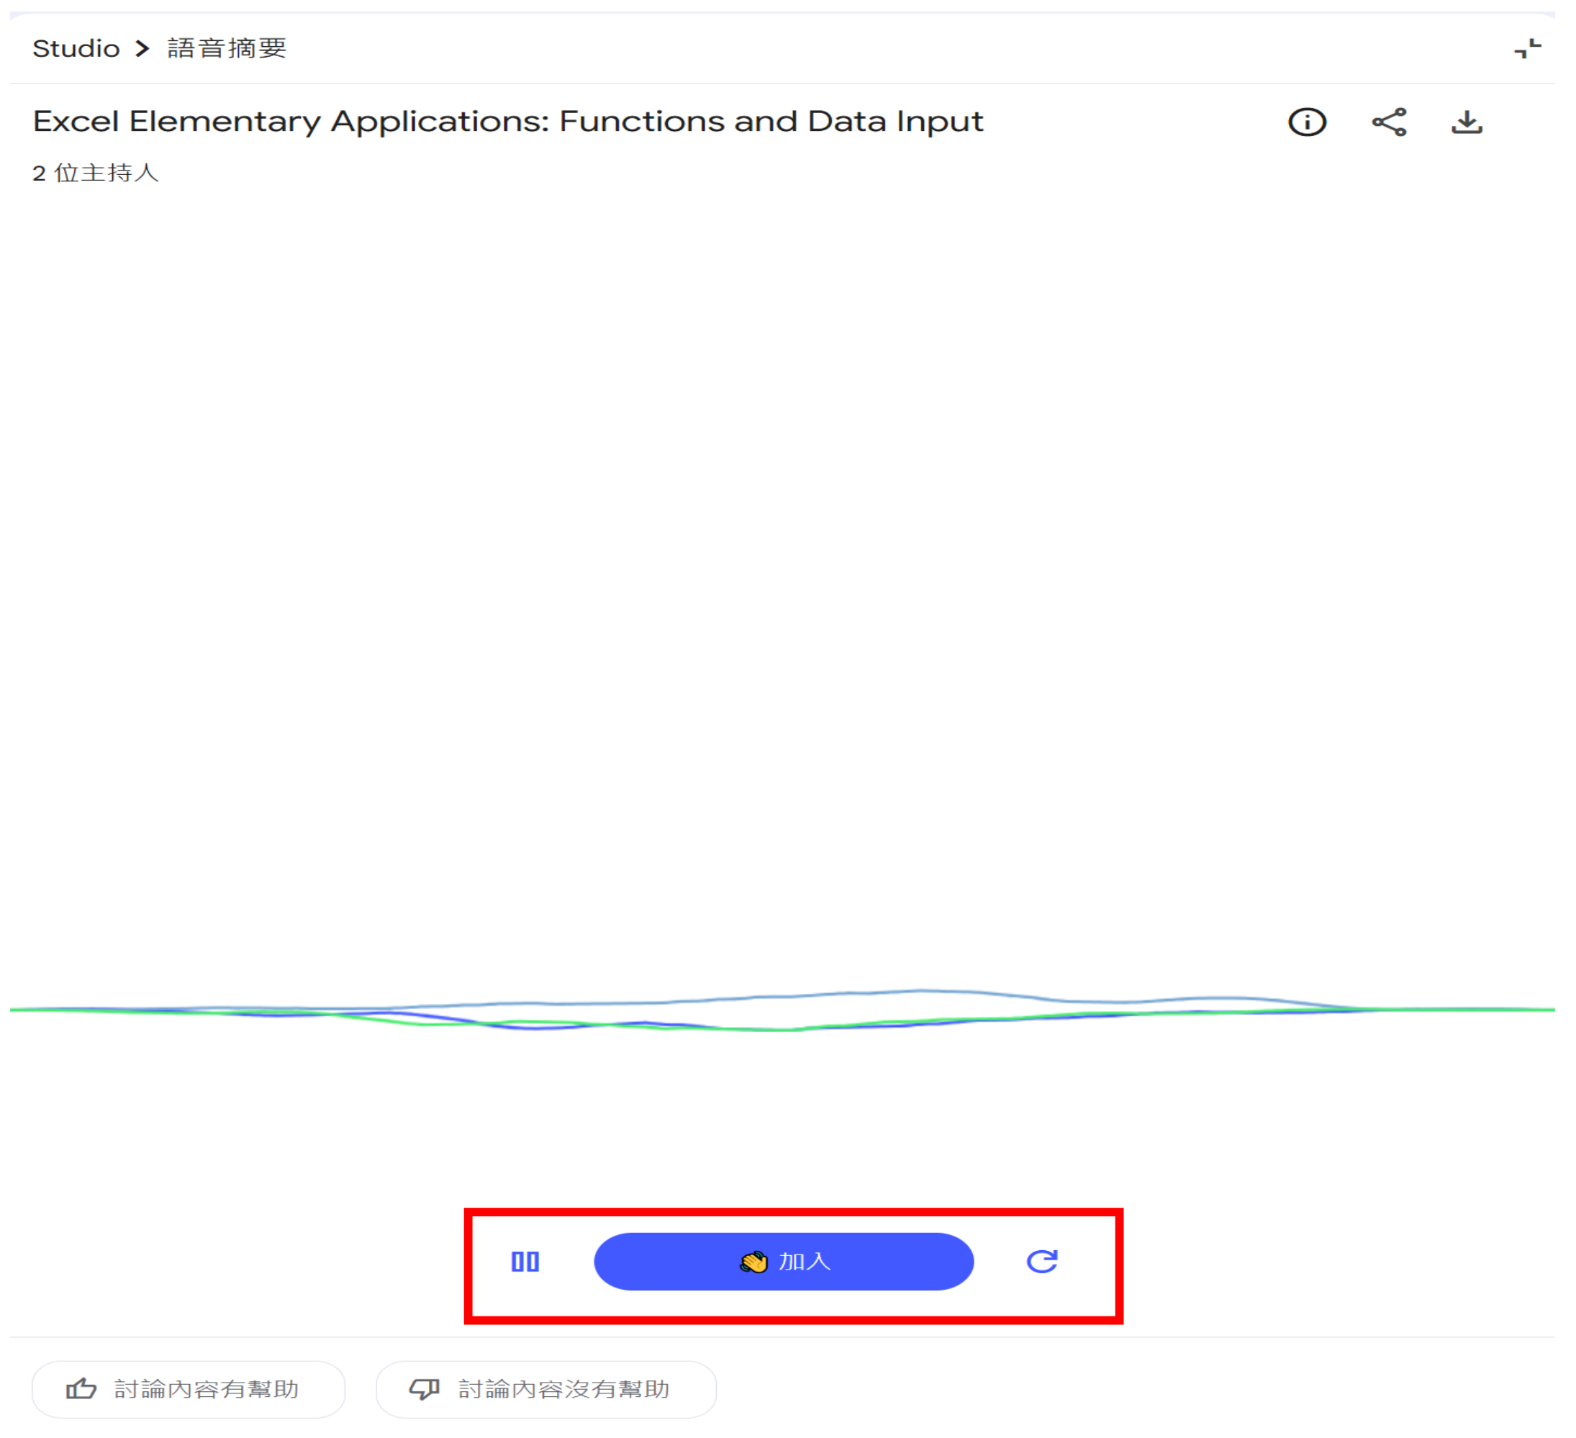Click the 2 位主持人 hosts label
The image size is (1576, 1438).
tap(96, 173)
